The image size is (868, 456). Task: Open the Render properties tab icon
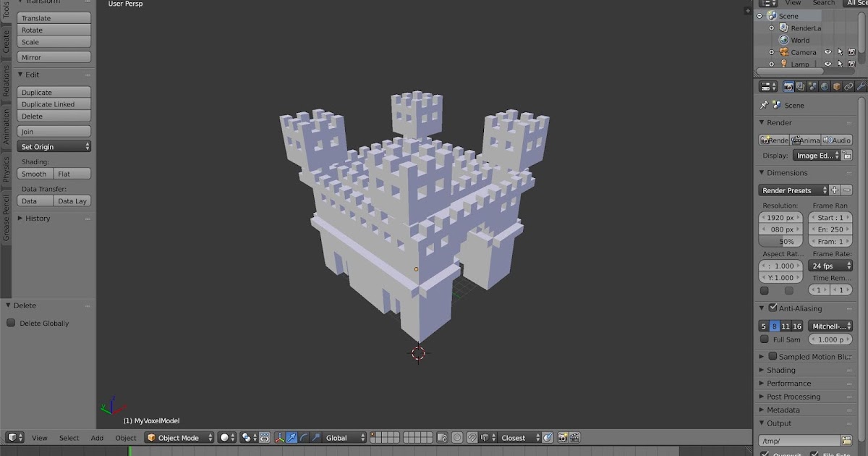[x=788, y=87]
